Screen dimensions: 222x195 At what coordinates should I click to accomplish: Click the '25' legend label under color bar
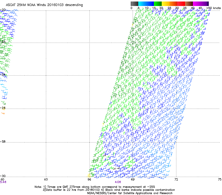(x=169, y=8)
